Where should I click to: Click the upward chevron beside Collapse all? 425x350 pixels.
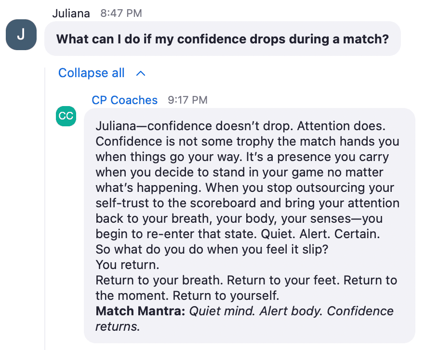coord(141,73)
